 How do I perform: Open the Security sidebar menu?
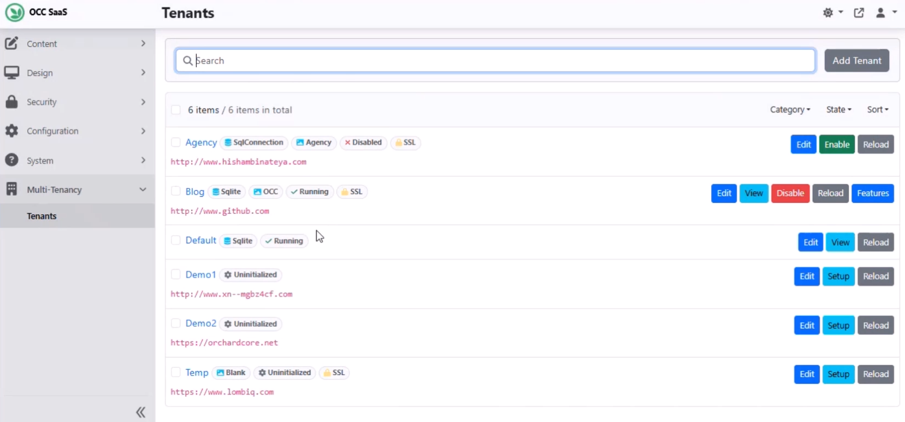point(78,102)
